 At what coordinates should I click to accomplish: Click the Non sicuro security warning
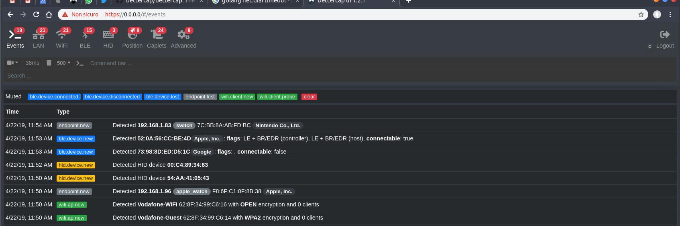[80, 14]
